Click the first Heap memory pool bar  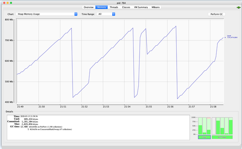200,126
